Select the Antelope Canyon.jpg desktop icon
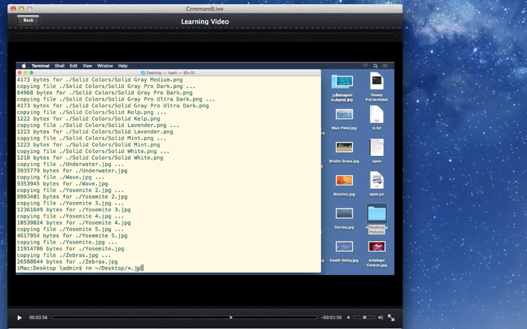This screenshot has height=329, width=527. coord(376,246)
